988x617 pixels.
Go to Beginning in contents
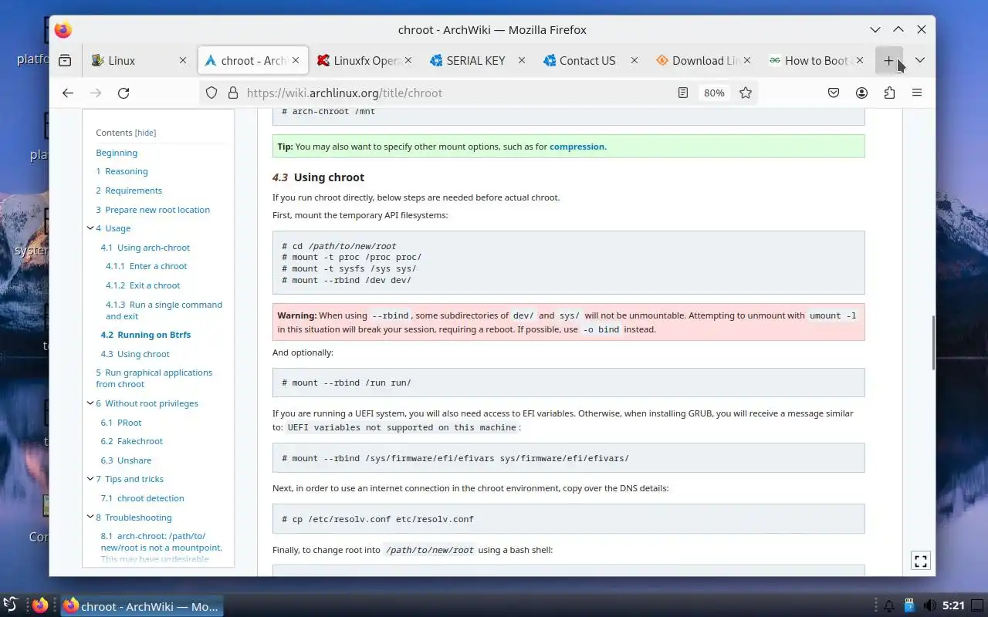point(117,153)
